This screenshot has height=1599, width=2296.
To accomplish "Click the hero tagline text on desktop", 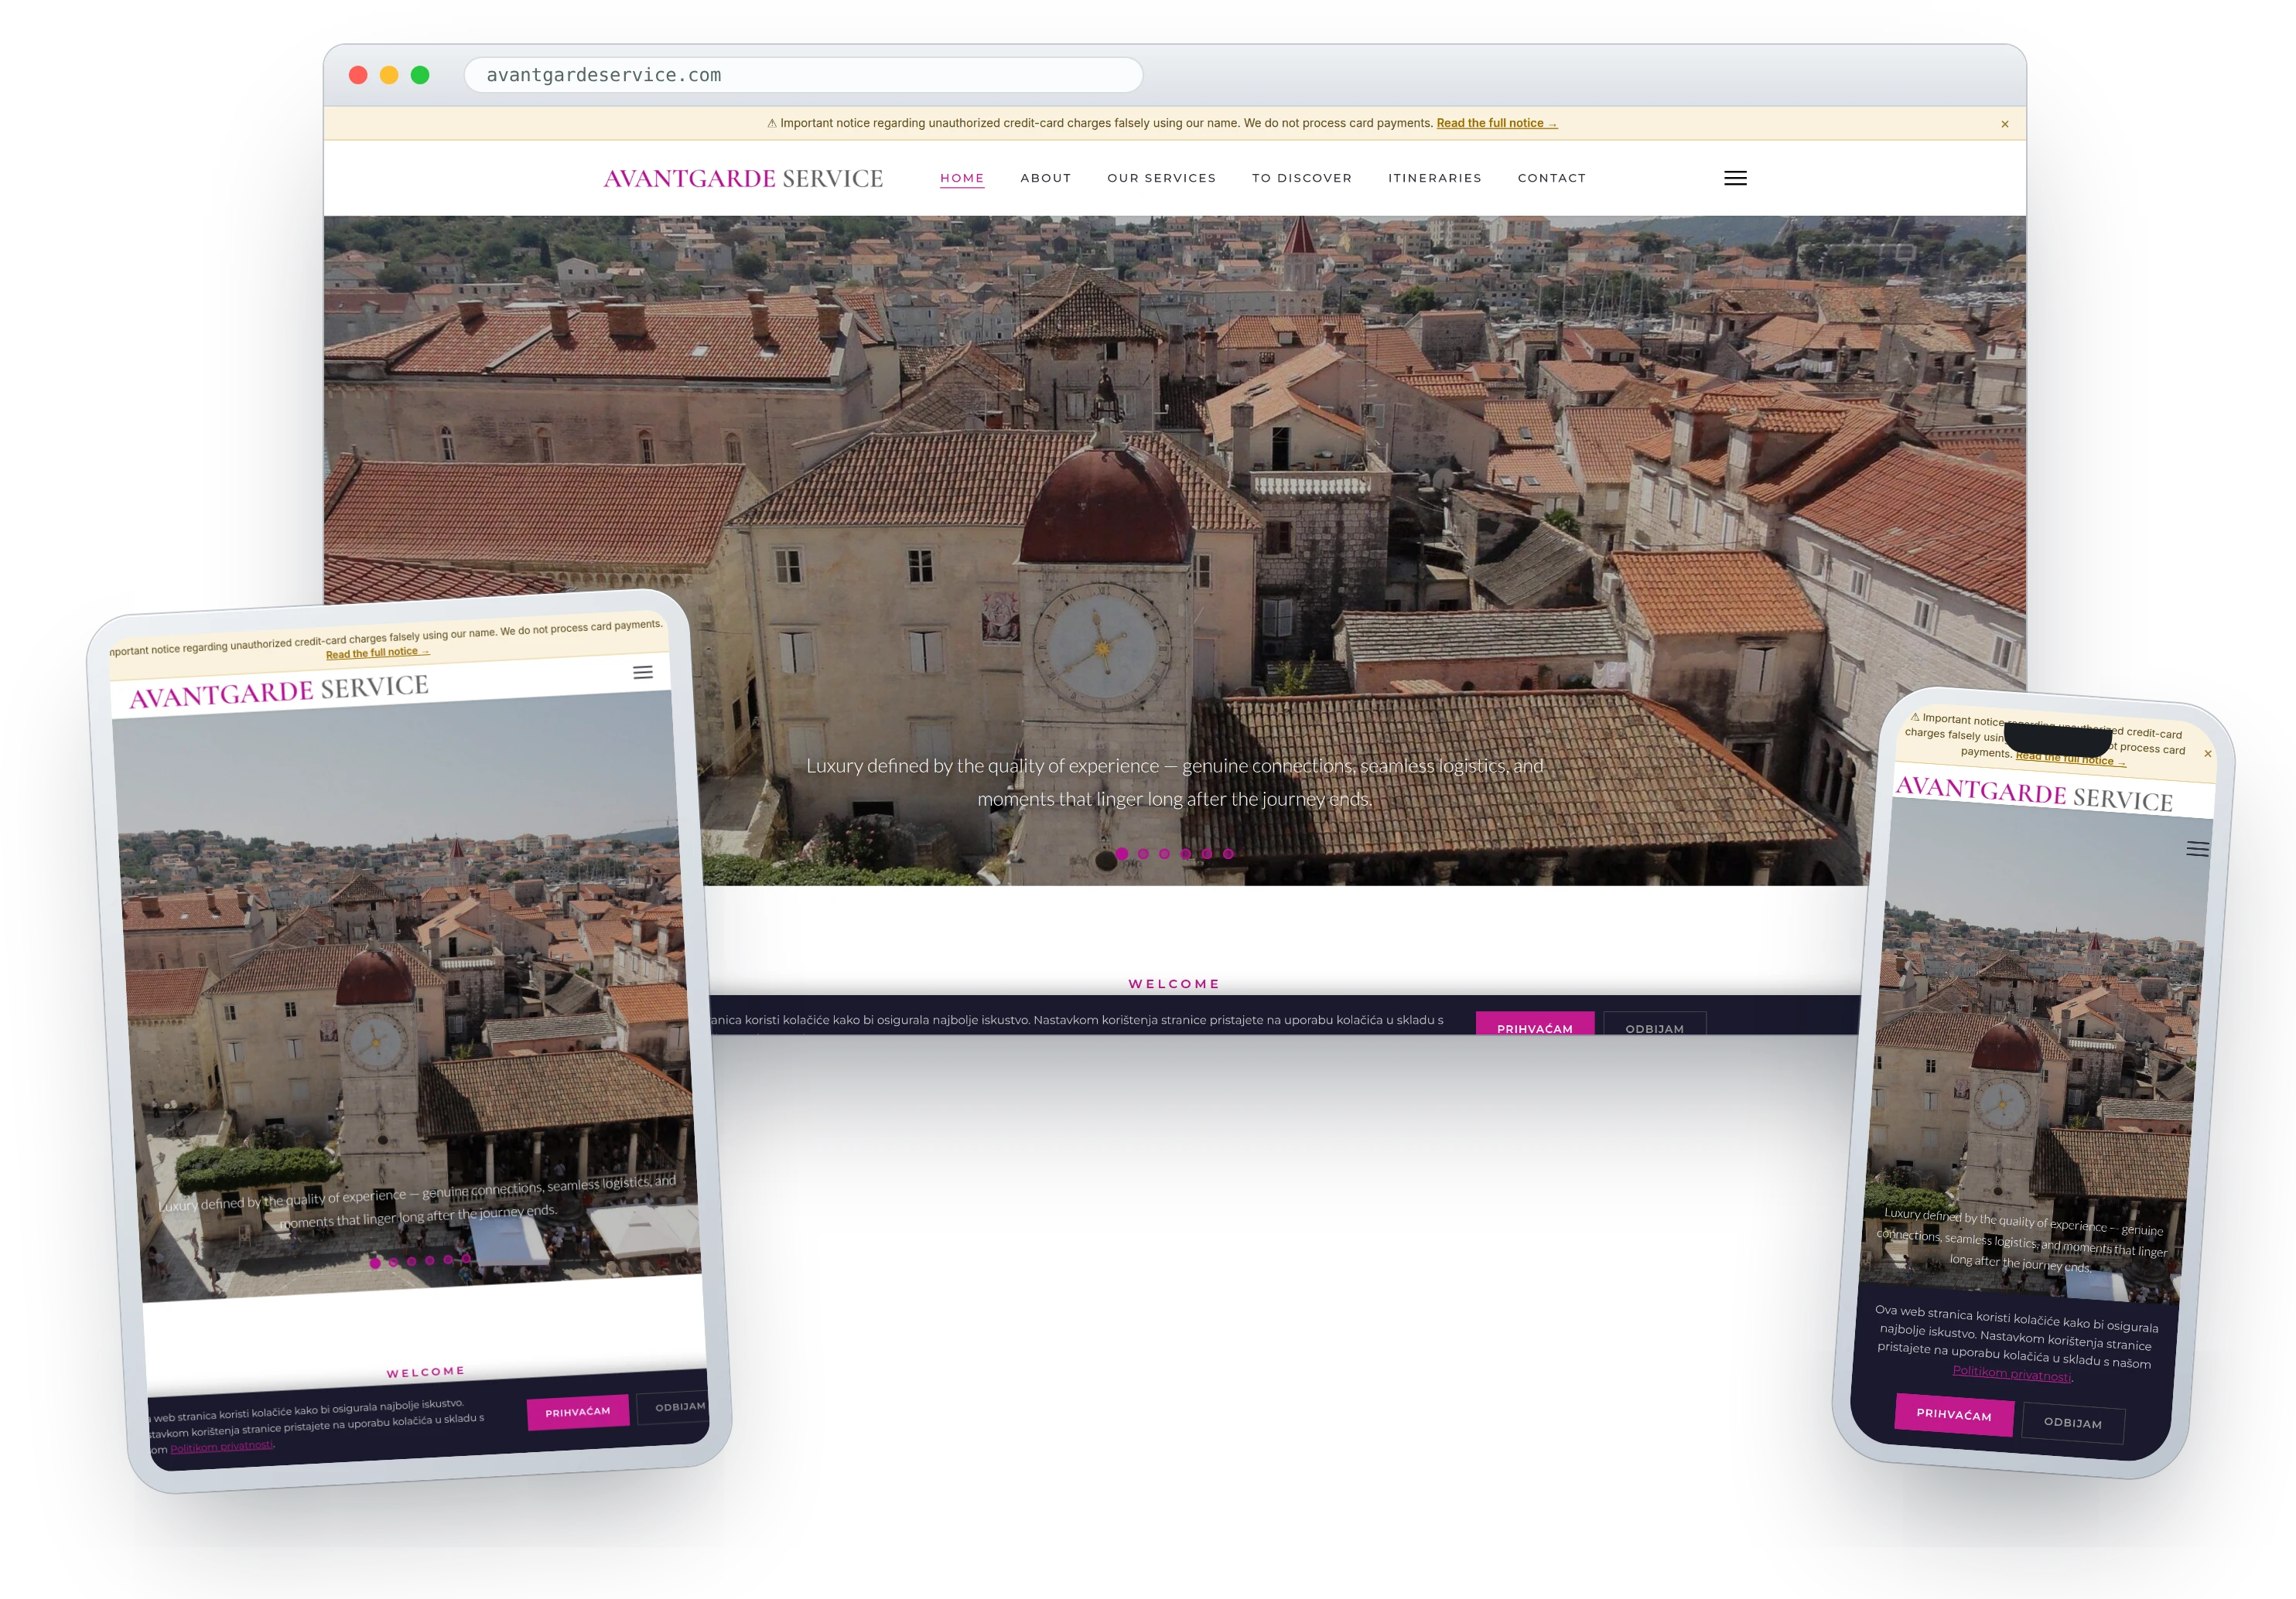I will point(1175,782).
